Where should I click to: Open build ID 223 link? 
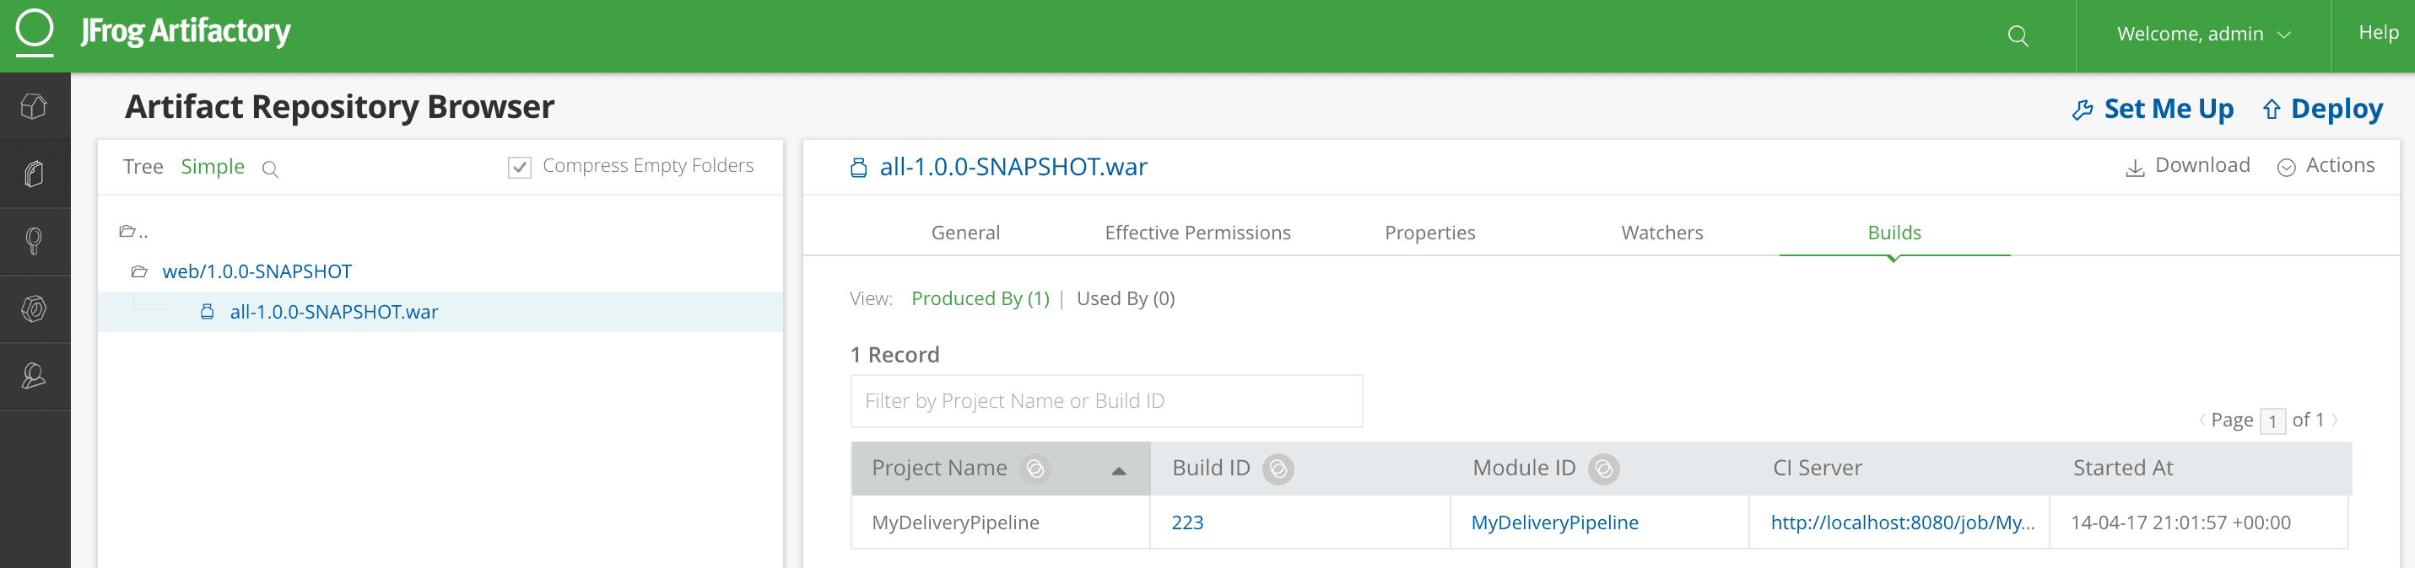click(x=1187, y=522)
